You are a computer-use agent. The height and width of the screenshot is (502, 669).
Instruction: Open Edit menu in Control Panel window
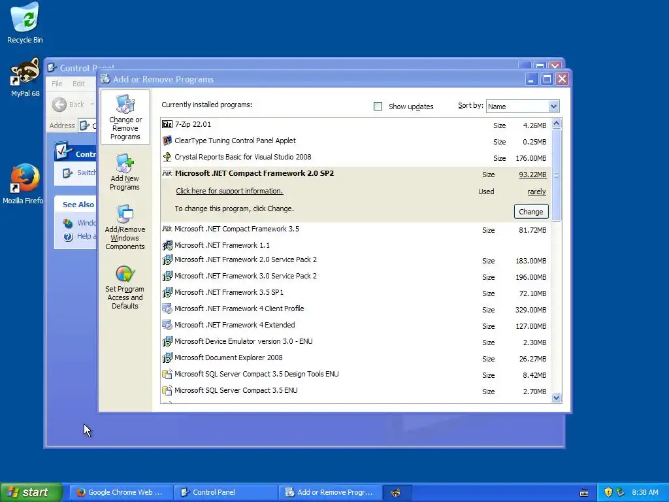click(x=78, y=84)
